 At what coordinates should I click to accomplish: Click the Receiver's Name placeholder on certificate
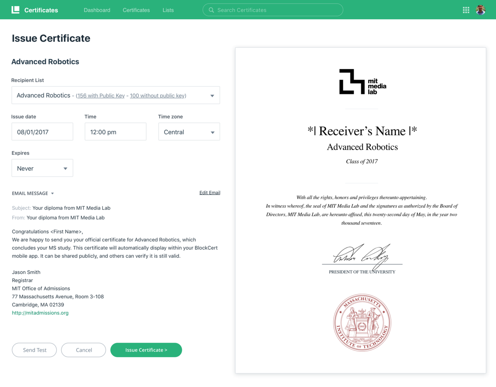362,131
